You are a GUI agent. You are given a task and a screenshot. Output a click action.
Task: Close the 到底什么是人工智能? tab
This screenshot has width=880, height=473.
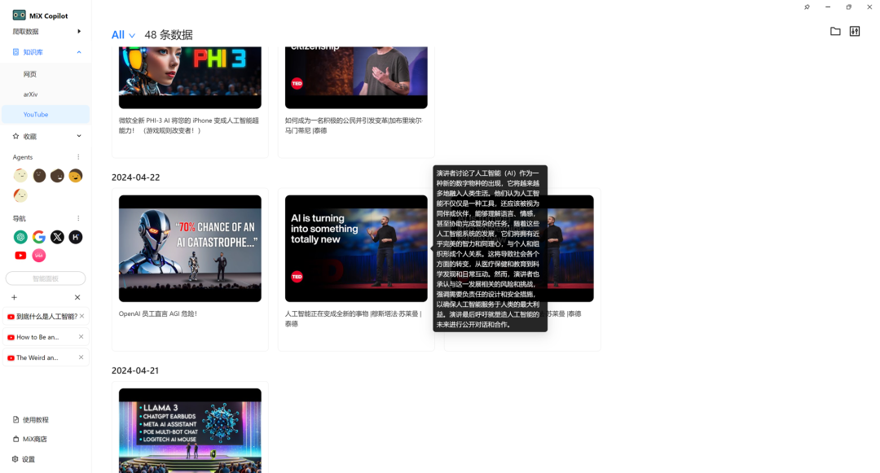pyautogui.click(x=82, y=316)
